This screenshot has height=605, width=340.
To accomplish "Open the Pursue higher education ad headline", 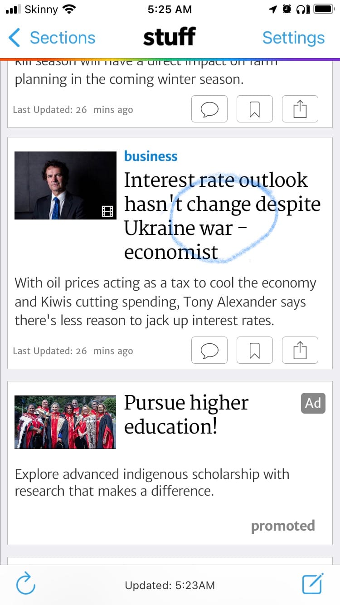I will (x=186, y=415).
